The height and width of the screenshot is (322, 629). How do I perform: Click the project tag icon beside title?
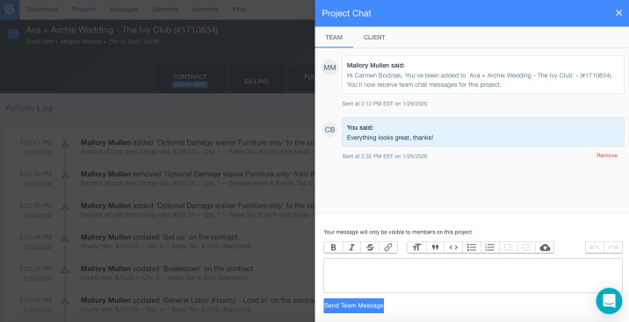[x=14, y=33]
